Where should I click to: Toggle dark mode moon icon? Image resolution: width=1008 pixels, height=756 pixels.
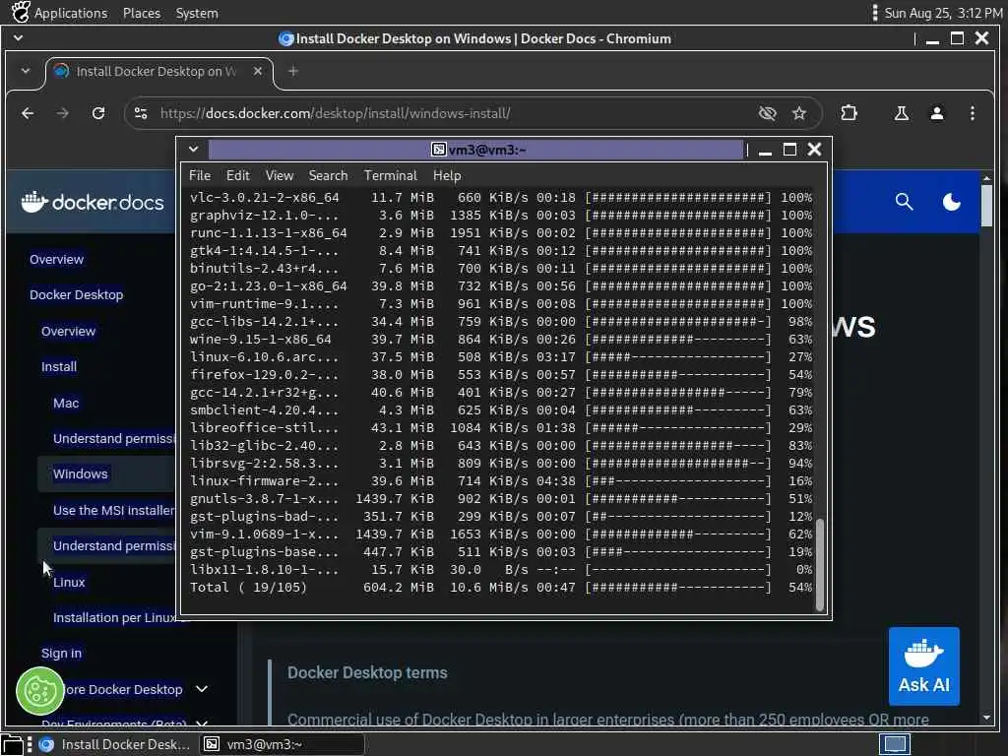[952, 202]
